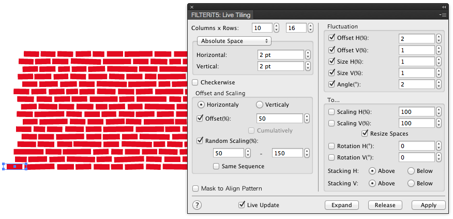The width and height of the screenshot is (453, 219).
Task: Select the FILTERiT5: Live Tiling tab
Action: click(221, 15)
